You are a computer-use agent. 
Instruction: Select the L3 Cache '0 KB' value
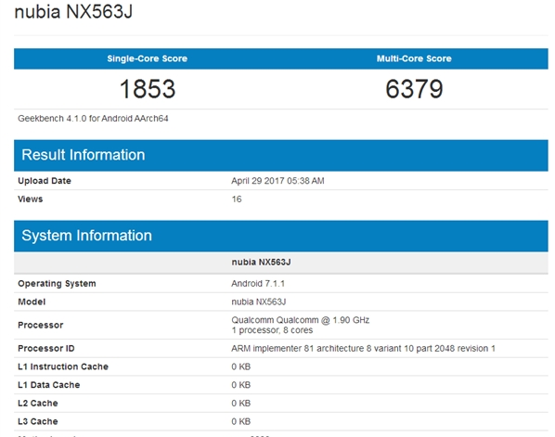point(241,422)
